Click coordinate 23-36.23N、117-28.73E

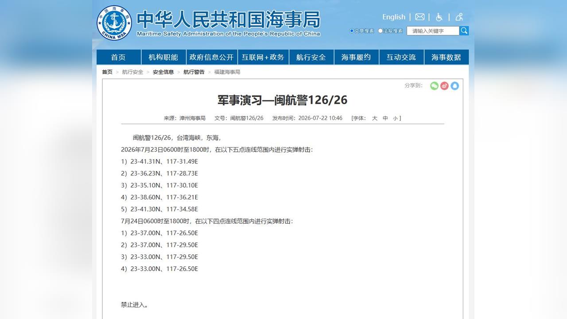click(x=164, y=174)
